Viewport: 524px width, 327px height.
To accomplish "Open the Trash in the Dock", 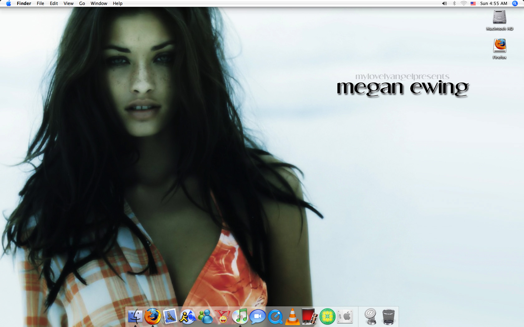I will 388,317.
